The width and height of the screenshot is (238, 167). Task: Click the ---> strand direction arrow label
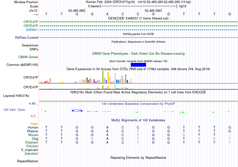[36, 14]
